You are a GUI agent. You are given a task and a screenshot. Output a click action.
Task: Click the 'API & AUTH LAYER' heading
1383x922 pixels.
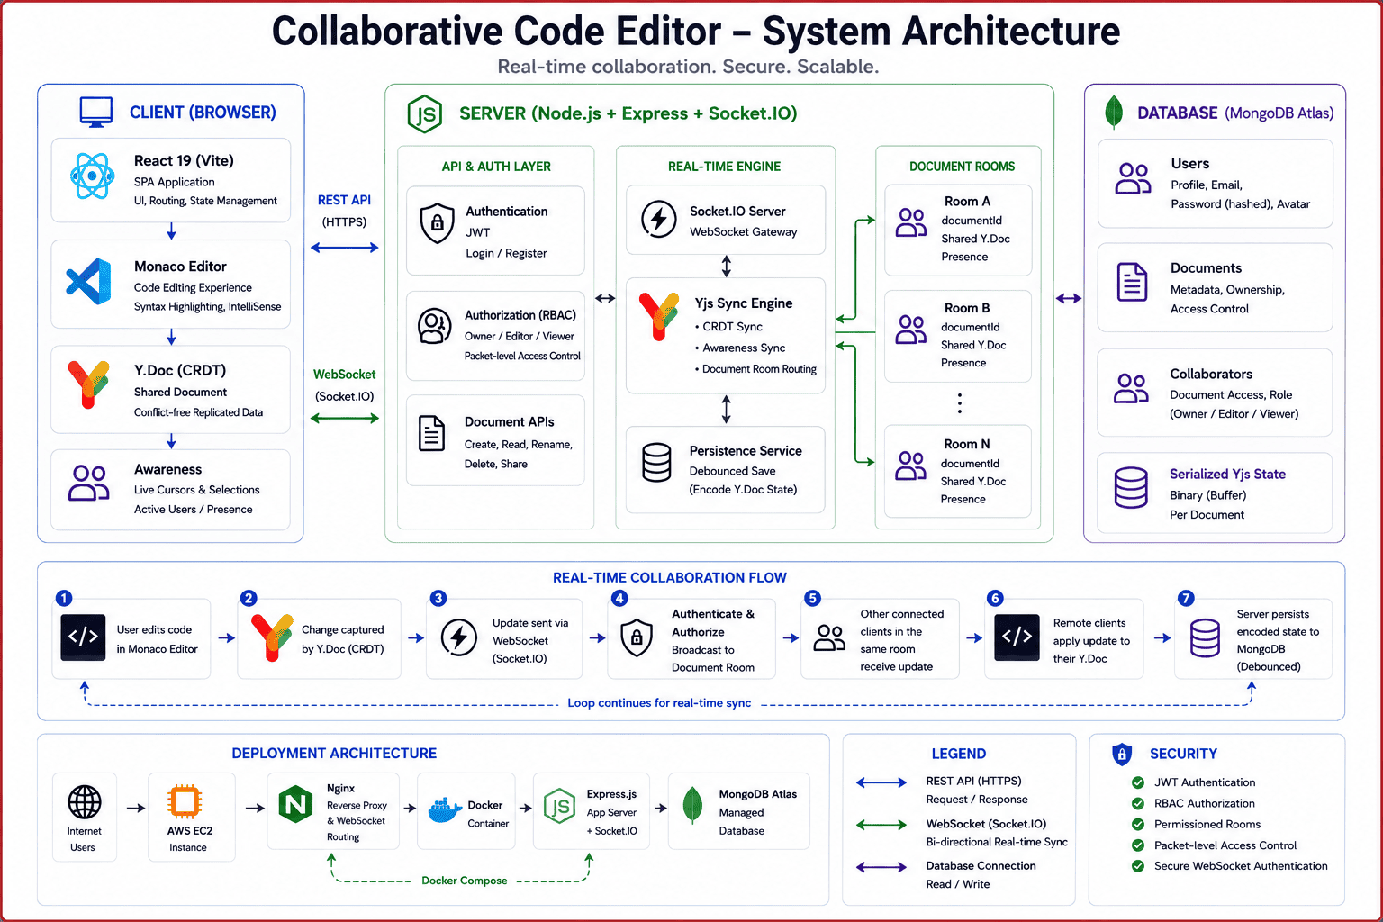click(496, 167)
